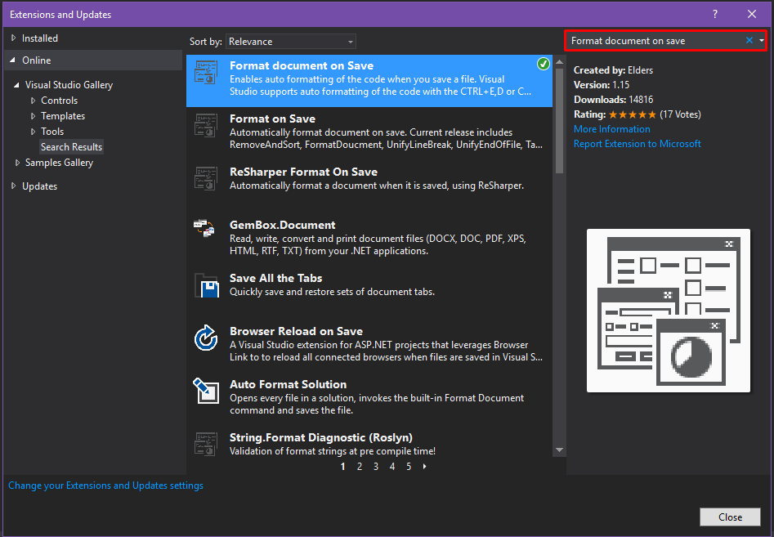Image resolution: width=774 pixels, height=537 pixels.
Task: Select the GemBox.Document title
Action: point(282,225)
